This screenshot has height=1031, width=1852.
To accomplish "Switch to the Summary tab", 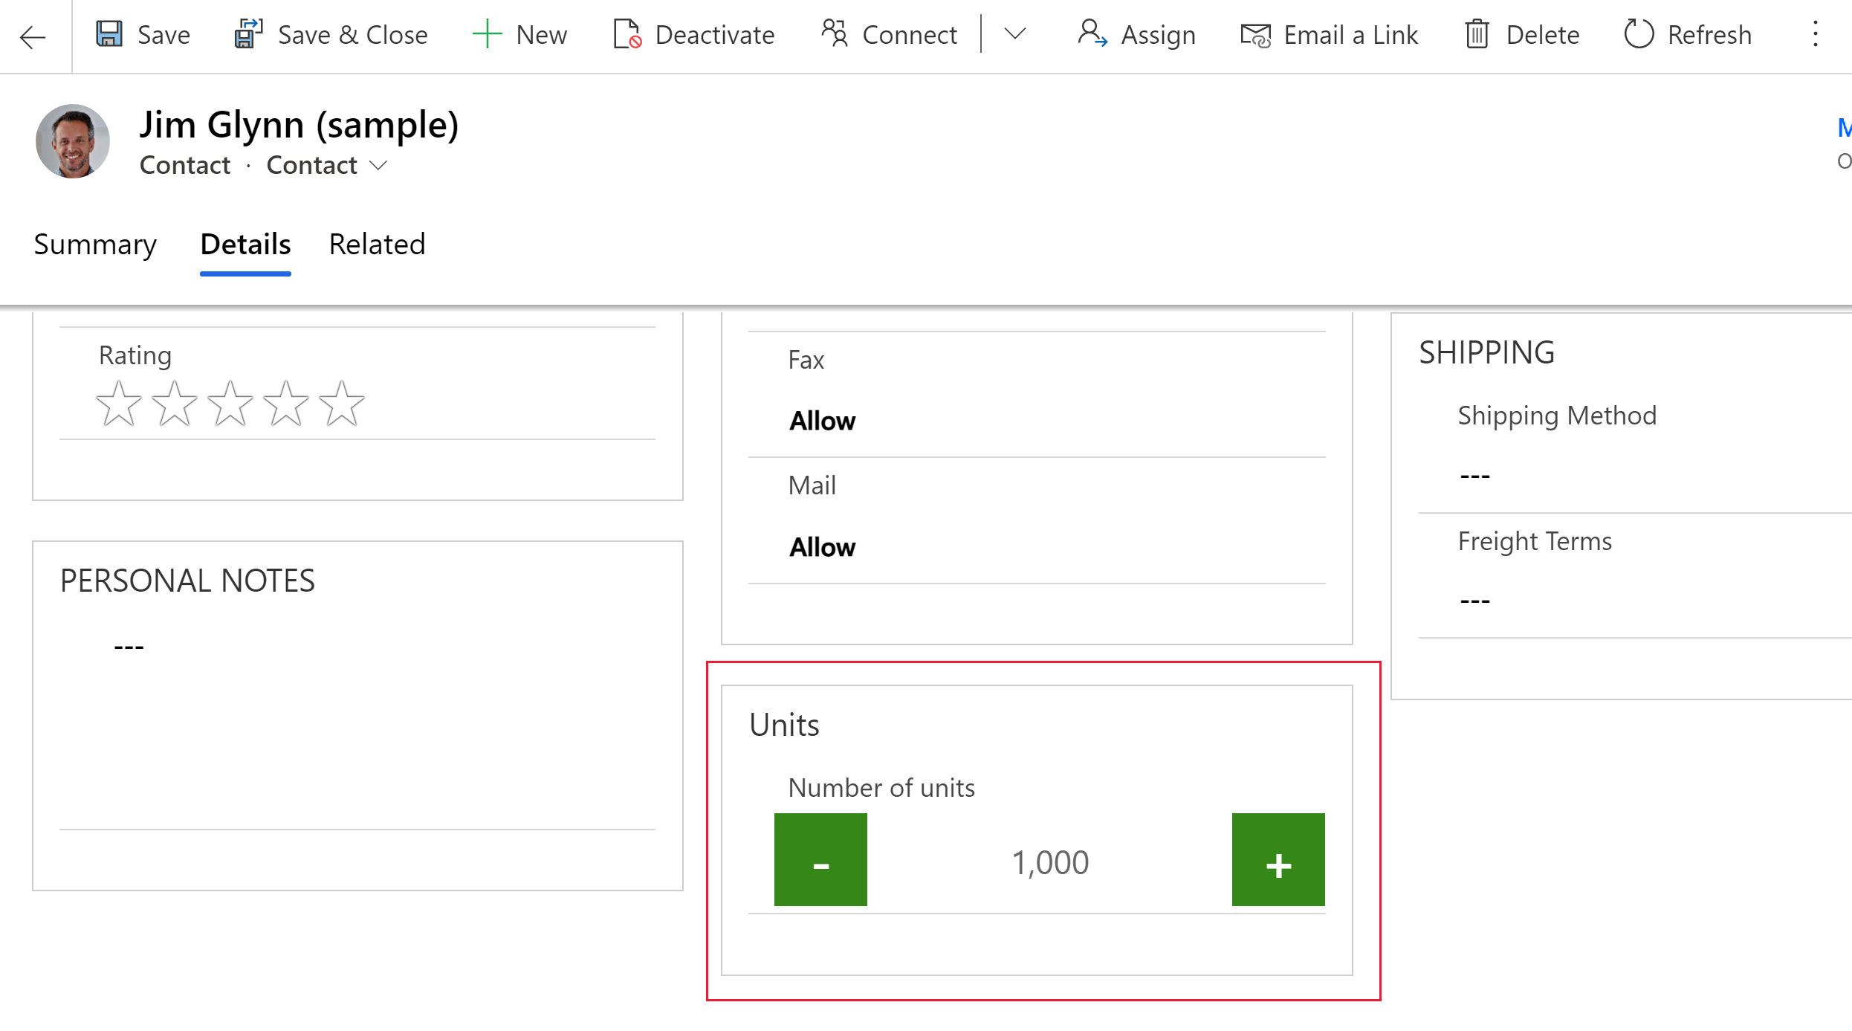I will (95, 244).
